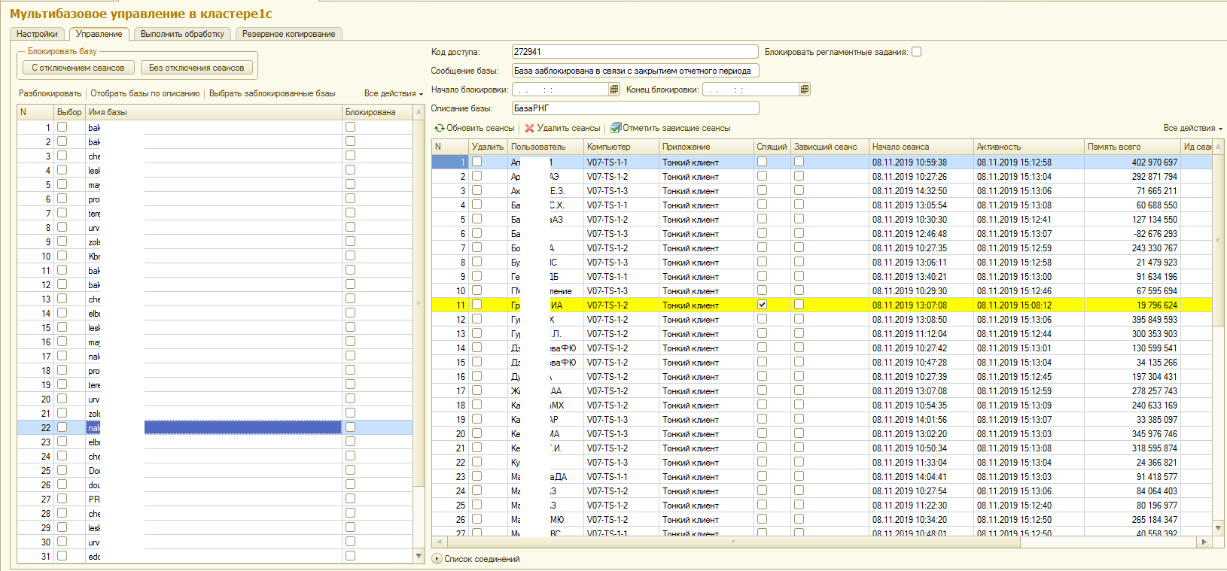Viewport: 1227px width, 571px height.
Task: Click the Описание базы input field
Action: click(x=635, y=108)
